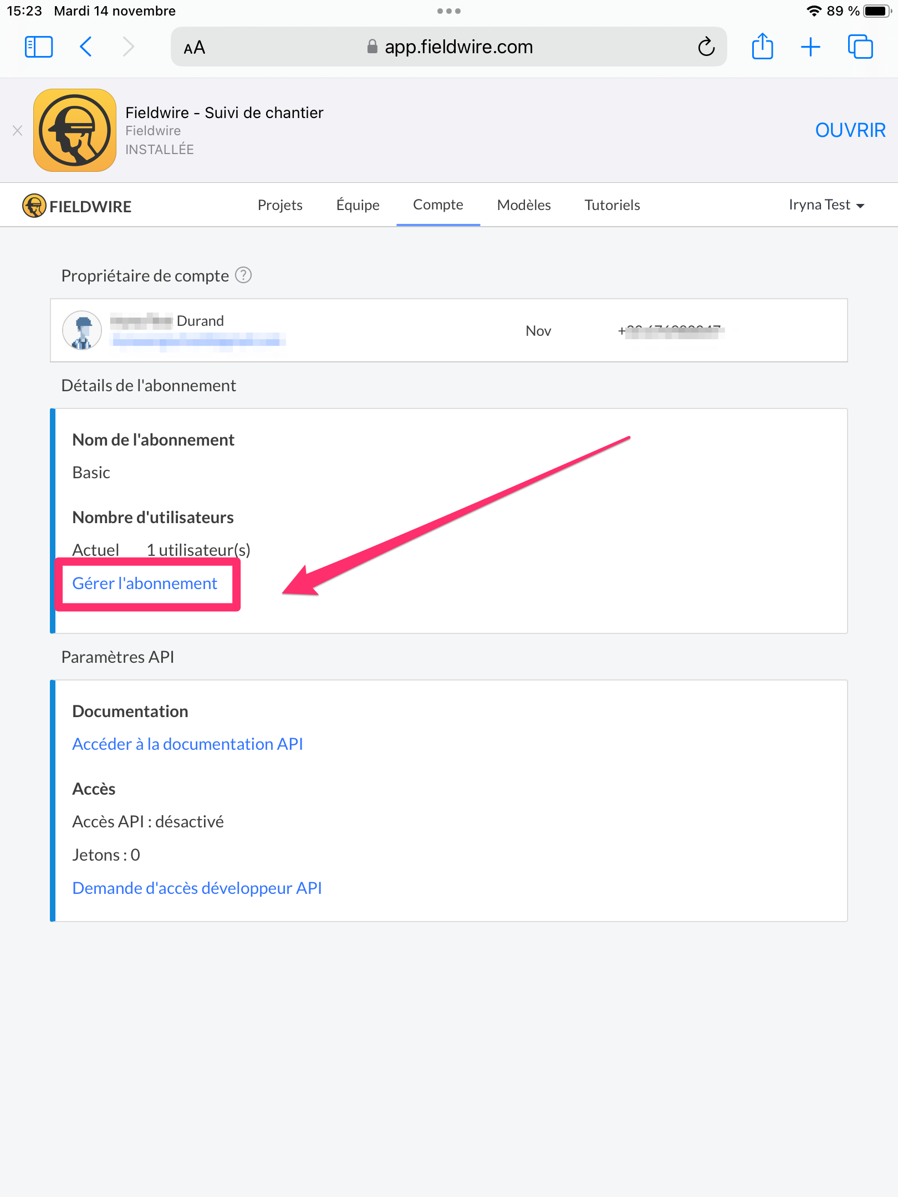
Task: Tap the Wi-Fi status icon
Action: point(814,11)
